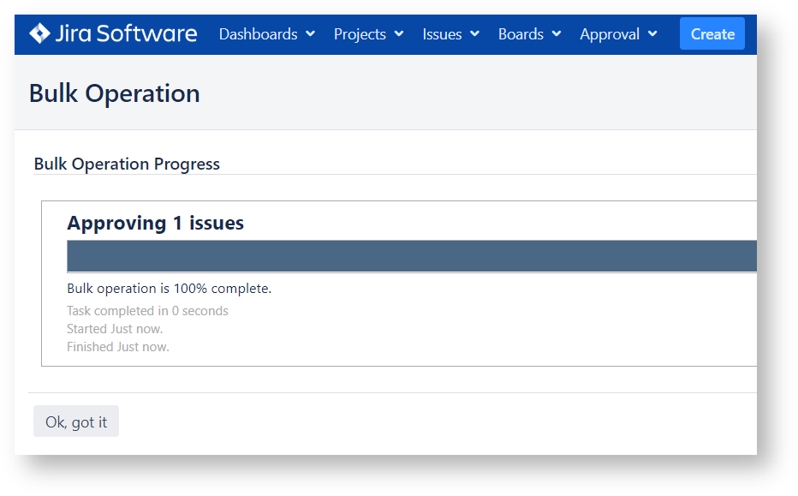Click the Ok, got it button
The image size is (798, 496).
(x=76, y=421)
